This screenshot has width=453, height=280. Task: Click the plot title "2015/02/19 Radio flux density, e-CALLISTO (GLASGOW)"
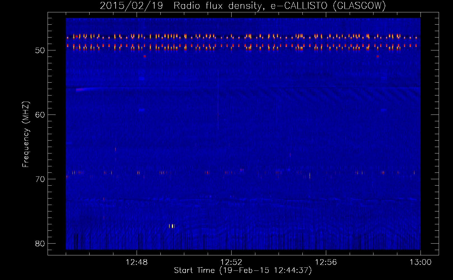click(x=243, y=6)
